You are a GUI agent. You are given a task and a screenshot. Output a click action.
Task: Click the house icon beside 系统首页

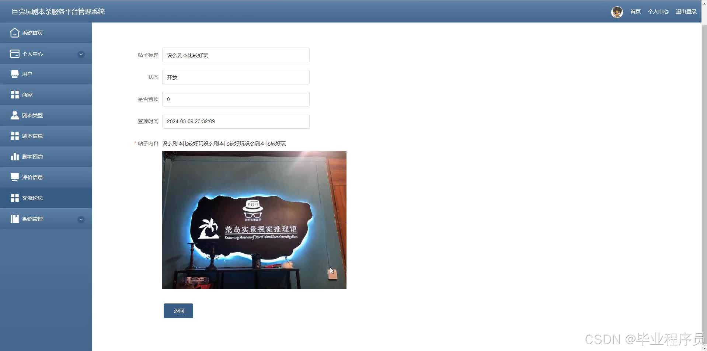tap(14, 33)
